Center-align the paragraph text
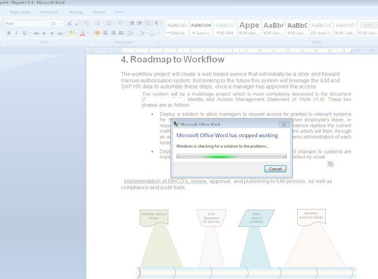 [105, 33]
